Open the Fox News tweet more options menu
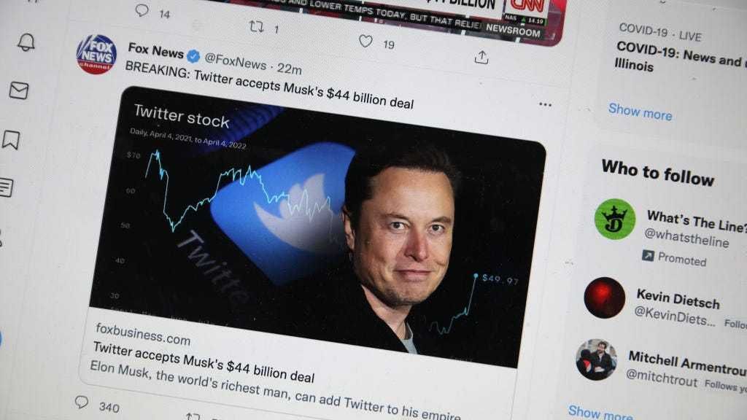Image resolution: width=747 pixels, height=420 pixels. [546, 104]
